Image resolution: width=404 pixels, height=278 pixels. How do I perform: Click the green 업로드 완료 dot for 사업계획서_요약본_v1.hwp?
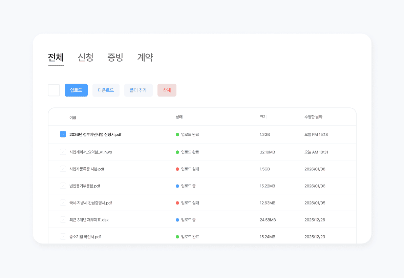pos(177,151)
